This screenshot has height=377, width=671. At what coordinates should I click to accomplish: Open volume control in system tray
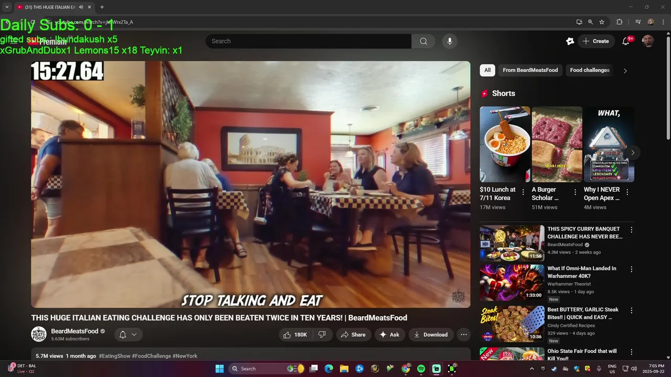pos(633,369)
